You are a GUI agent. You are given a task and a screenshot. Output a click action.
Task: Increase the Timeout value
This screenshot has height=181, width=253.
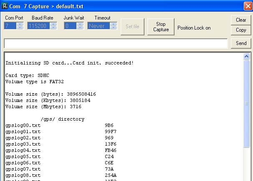point(114,24)
